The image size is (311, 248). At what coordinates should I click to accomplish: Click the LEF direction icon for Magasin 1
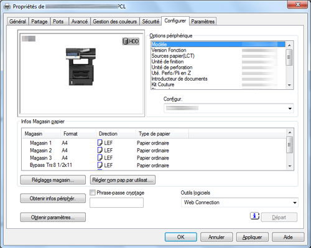pos(100,143)
